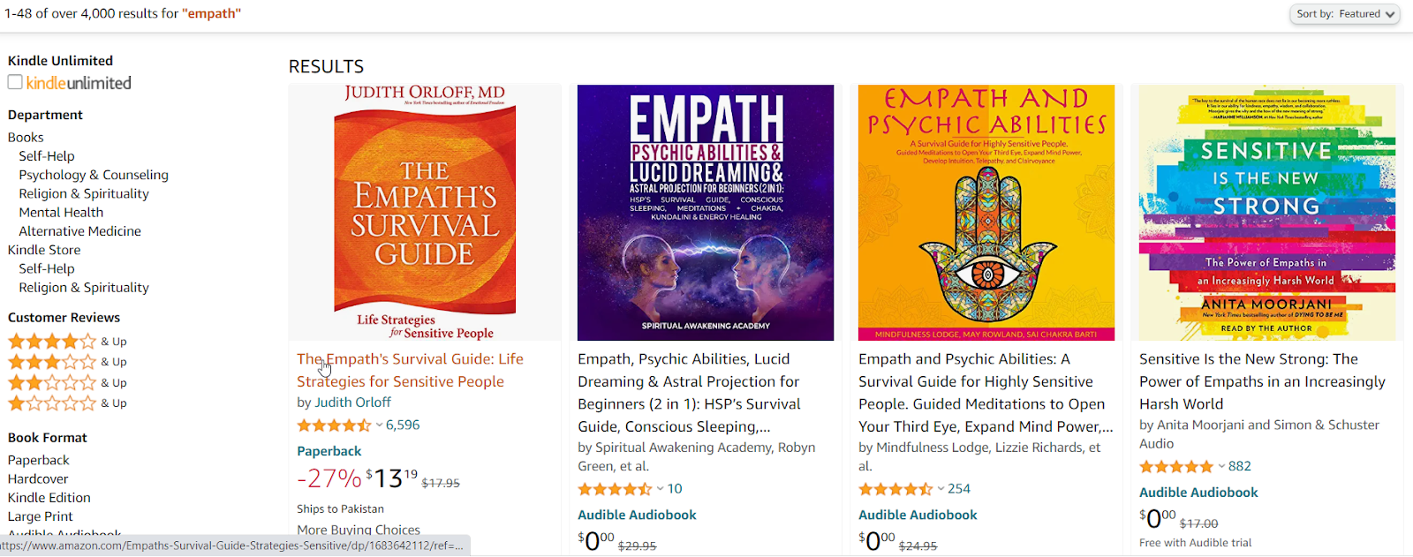This screenshot has height=557, width=1413.
Task: Click the Kindle Unlimited logo
Action: coord(79,82)
